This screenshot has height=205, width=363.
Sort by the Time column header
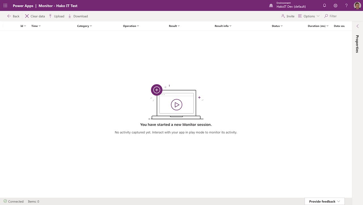tap(36, 26)
